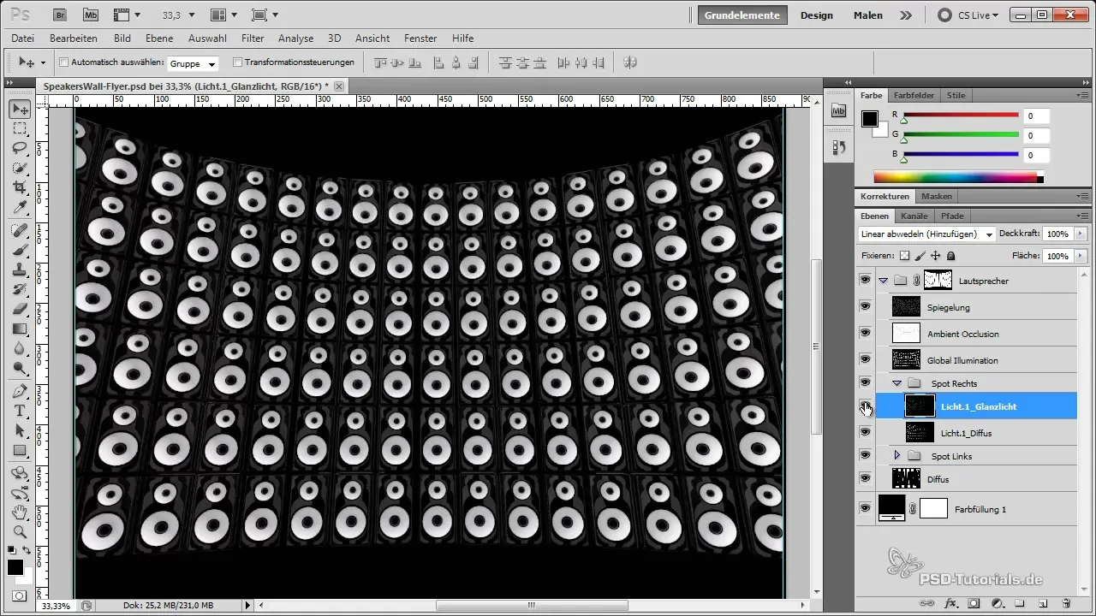Collapse the Lautsprecher group

coord(883,281)
